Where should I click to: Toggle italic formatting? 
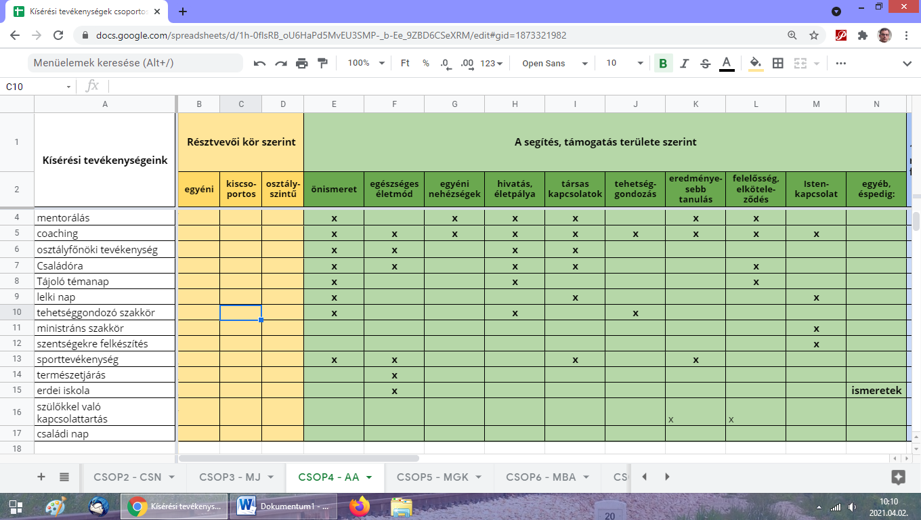point(684,63)
